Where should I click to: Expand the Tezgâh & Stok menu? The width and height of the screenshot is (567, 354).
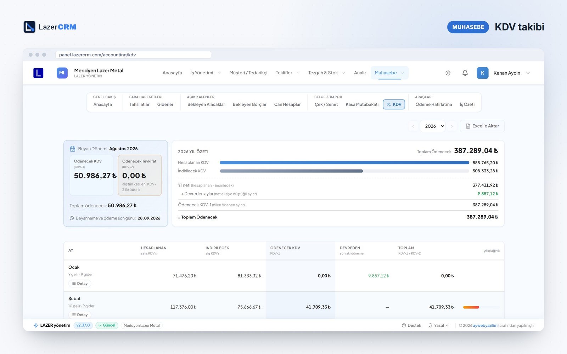(326, 73)
